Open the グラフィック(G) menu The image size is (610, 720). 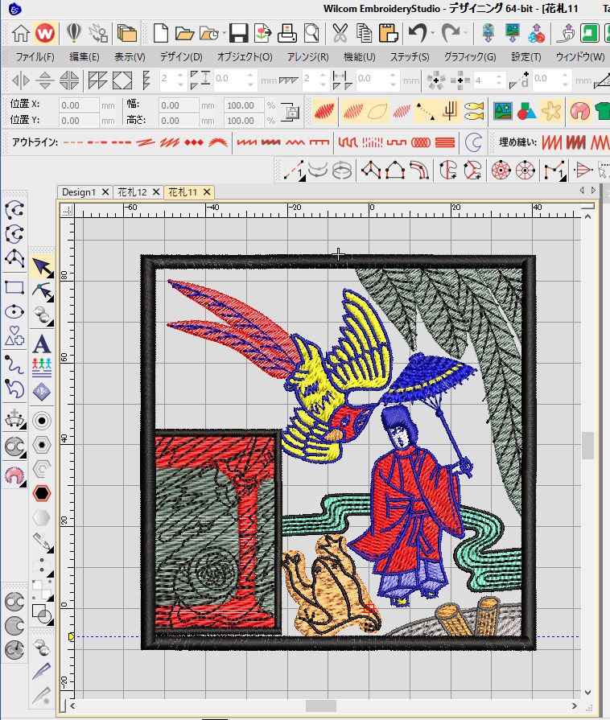[x=470, y=57]
